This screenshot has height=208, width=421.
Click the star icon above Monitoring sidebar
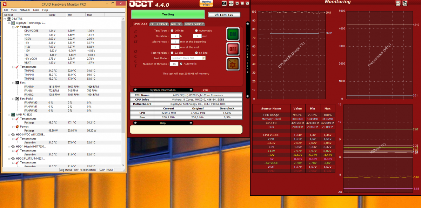(x=248, y=24)
